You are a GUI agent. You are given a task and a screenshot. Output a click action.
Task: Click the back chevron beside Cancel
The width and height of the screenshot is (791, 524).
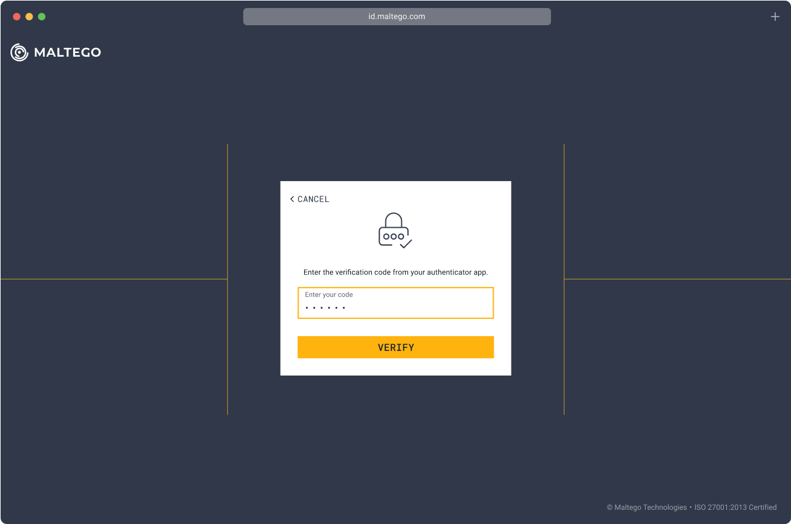coord(292,200)
